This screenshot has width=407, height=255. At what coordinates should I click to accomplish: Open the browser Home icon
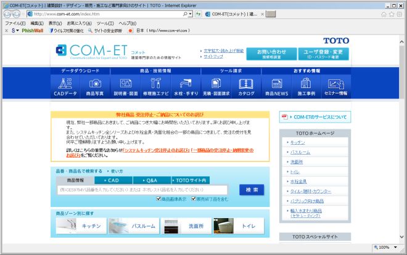(x=384, y=14)
